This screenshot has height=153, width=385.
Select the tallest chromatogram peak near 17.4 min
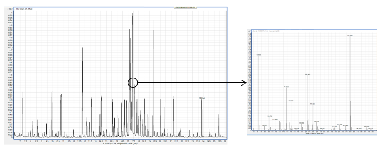(132, 74)
